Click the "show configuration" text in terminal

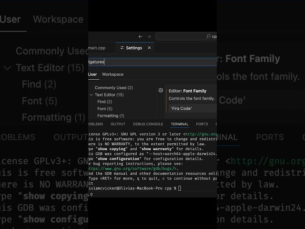tap(119, 159)
